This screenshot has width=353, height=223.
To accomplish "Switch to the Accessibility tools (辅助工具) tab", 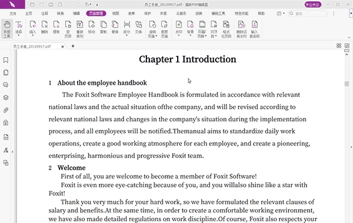I will 218,13.
